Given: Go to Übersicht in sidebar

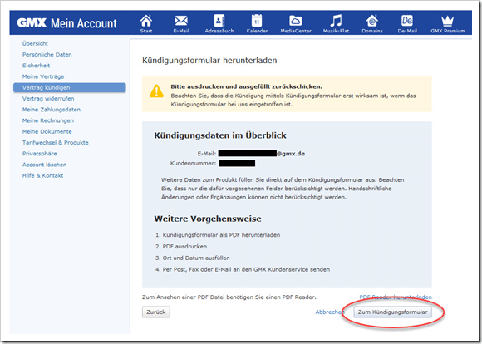Looking at the screenshot, I should [x=35, y=43].
